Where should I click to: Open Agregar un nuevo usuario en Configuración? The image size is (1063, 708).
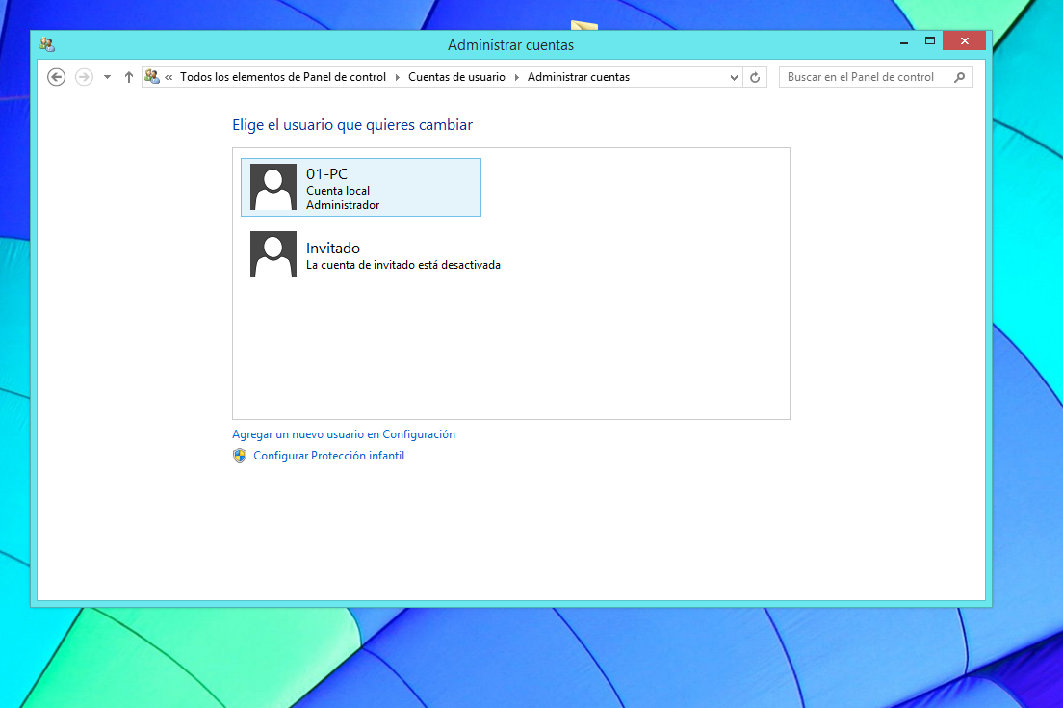coord(344,434)
